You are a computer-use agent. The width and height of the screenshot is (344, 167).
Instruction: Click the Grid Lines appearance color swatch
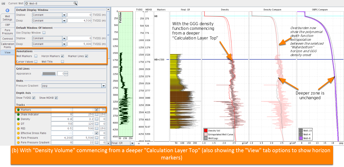coord(49,74)
